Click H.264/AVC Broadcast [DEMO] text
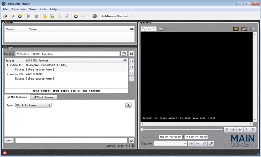The width and height of the screenshot is (261, 157). pos(47,65)
